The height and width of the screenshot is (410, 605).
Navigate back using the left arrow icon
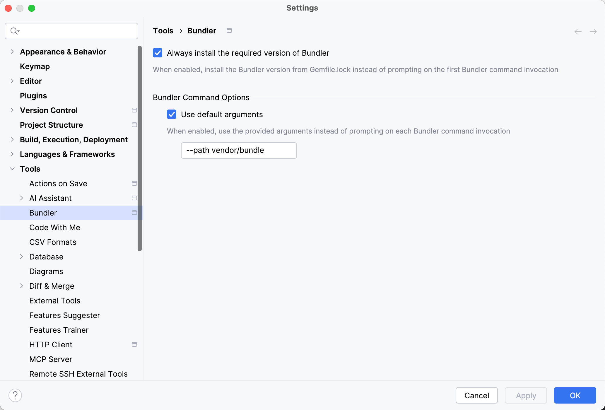point(577,31)
